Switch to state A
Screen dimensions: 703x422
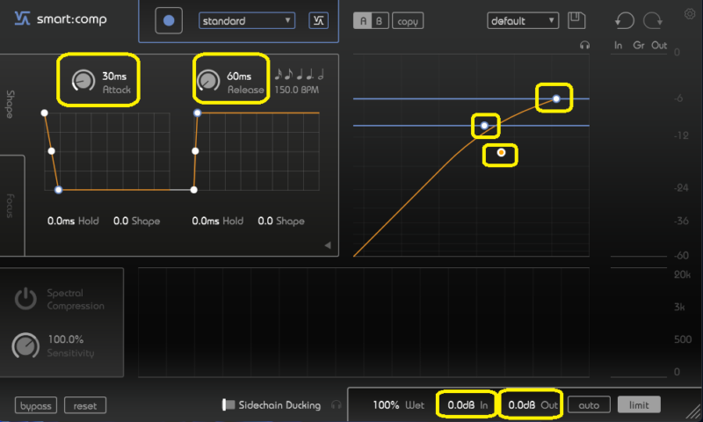pyautogui.click(x=362, y=20)
